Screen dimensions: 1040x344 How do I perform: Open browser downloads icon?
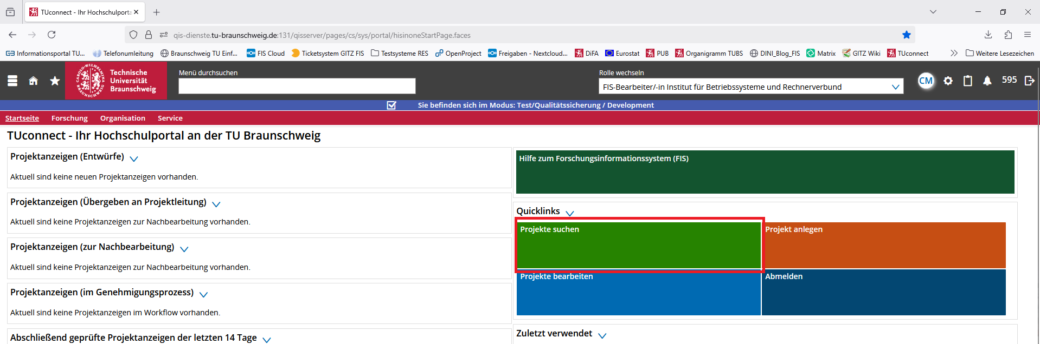988,35
